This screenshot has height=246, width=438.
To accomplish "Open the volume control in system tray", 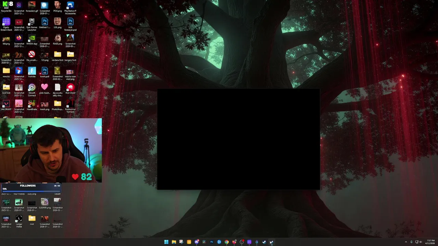I will coord(421,242).
